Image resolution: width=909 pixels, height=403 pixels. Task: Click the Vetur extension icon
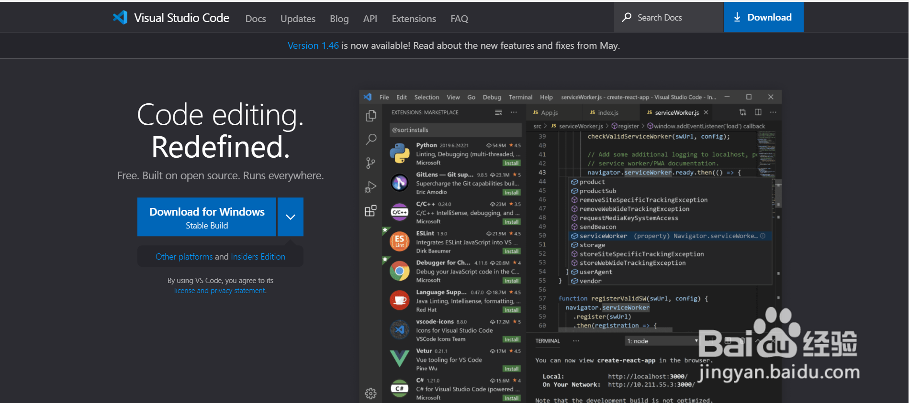click(400, 359)
